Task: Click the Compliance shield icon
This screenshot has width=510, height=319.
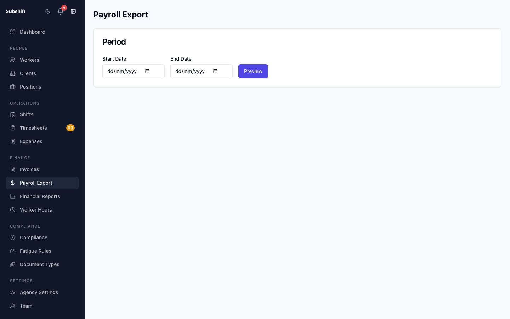Action: click(x=13, y=237)
